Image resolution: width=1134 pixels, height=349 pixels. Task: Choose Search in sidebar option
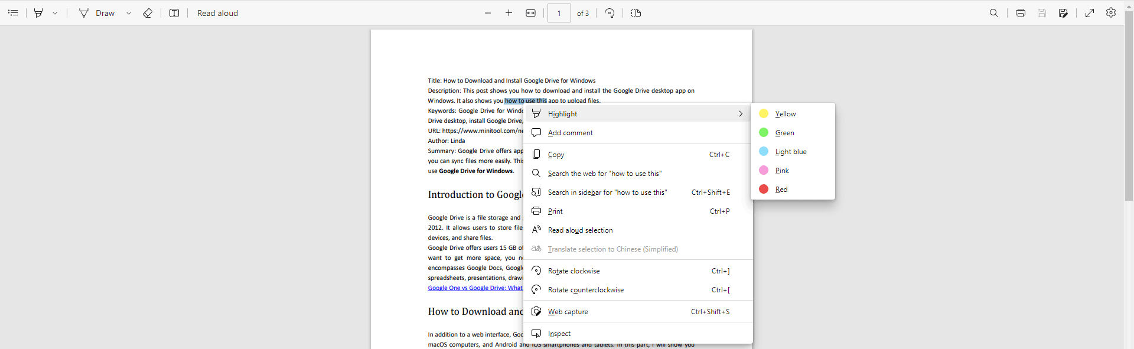(x=638, y=193)
